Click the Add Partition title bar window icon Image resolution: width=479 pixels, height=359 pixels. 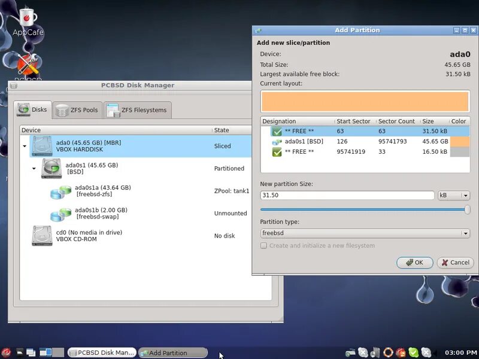[x=258, y=31]
